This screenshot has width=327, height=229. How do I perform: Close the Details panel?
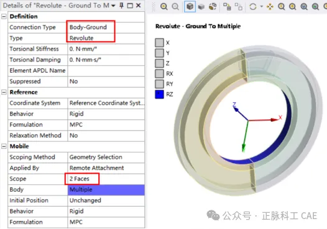pyautogui.click(x=138, y=6)
